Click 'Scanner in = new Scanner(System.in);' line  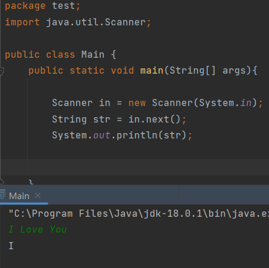pyautogui.click(x=157, y=103)
